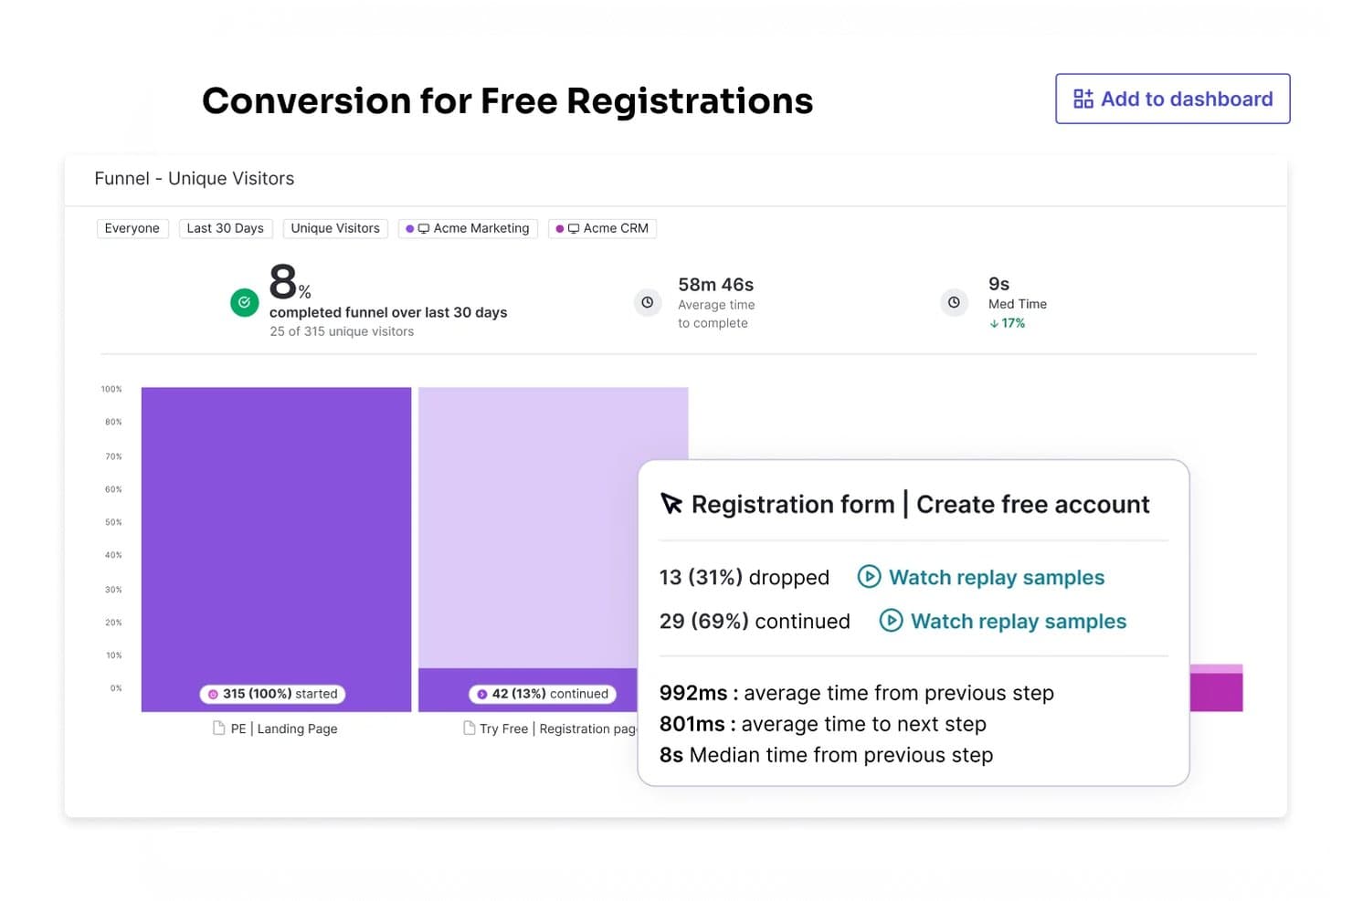Click the 42 (13%) continued label
The width and height of the screenshot is (1352, 901).
tap(543, 694)
